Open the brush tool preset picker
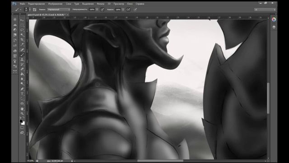 (x=18, y=10)
